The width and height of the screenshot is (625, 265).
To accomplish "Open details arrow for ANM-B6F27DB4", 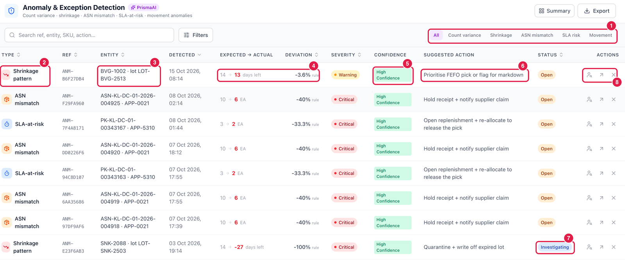I will (602, 75).
